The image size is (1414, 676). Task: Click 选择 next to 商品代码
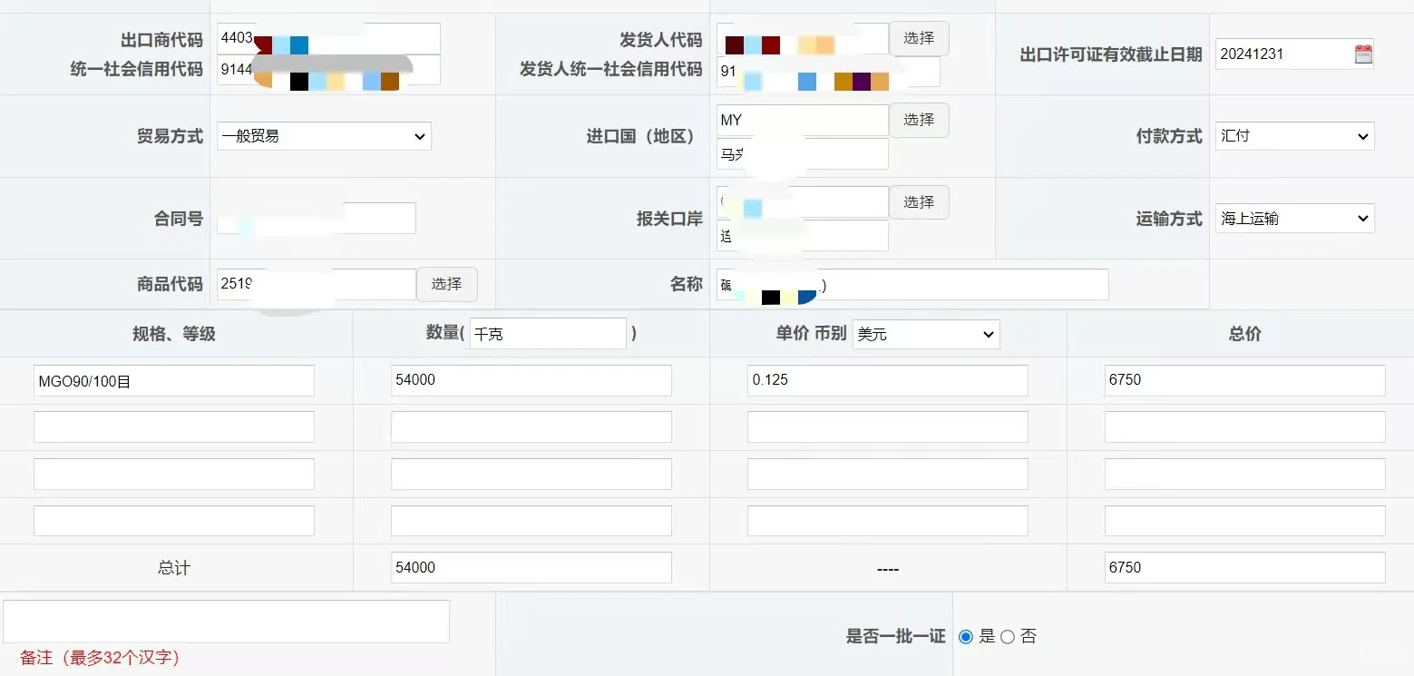(447, 284)
